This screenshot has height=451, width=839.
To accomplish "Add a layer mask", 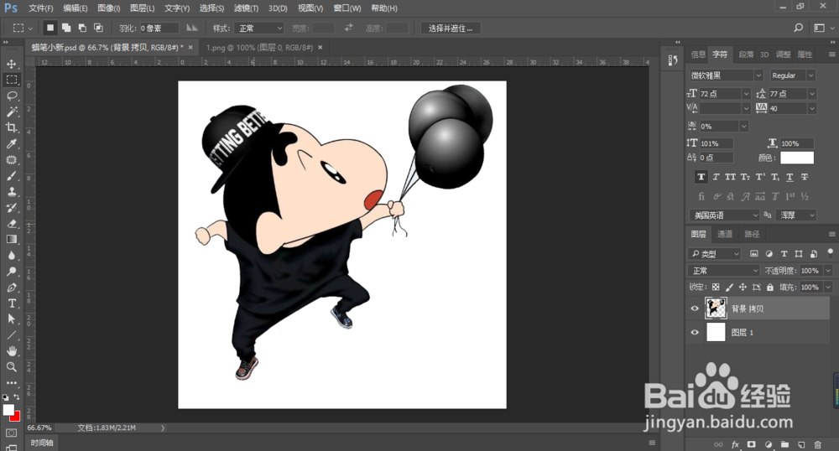I will pyautogui.click(x=751, y=444).
